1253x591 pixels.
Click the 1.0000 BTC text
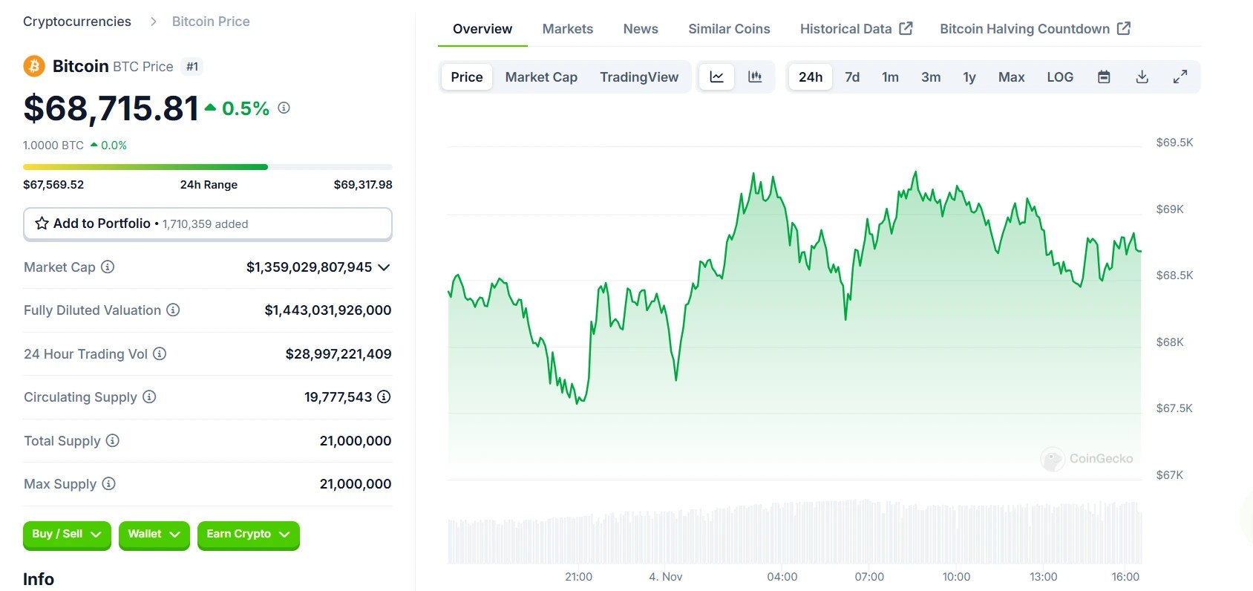point(53,146)
